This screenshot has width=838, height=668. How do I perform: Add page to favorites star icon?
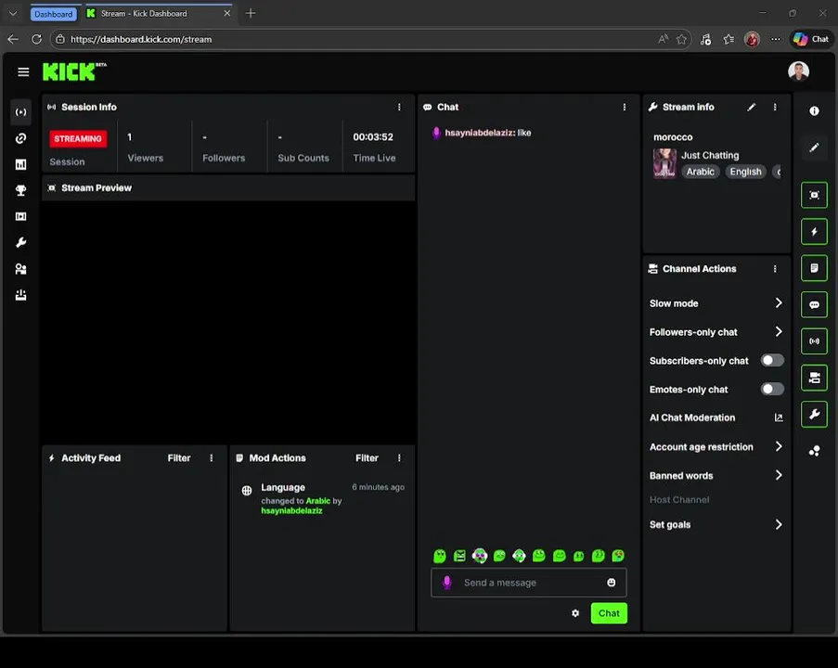(681, 39)
